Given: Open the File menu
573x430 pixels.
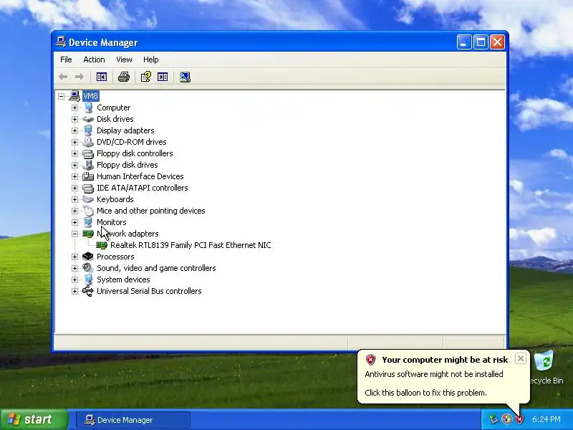Looking at the screenshot, I should 66,59.
